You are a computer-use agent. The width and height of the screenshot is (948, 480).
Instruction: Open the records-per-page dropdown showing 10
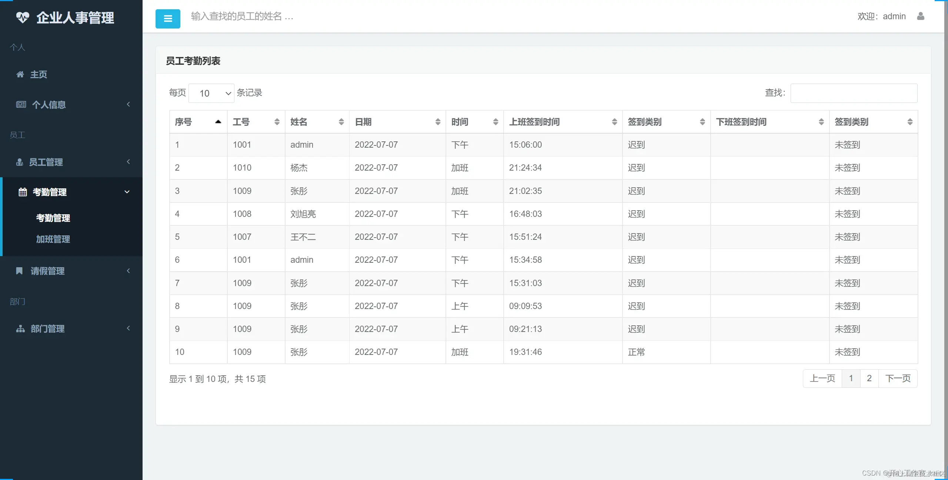click(211, 93)
